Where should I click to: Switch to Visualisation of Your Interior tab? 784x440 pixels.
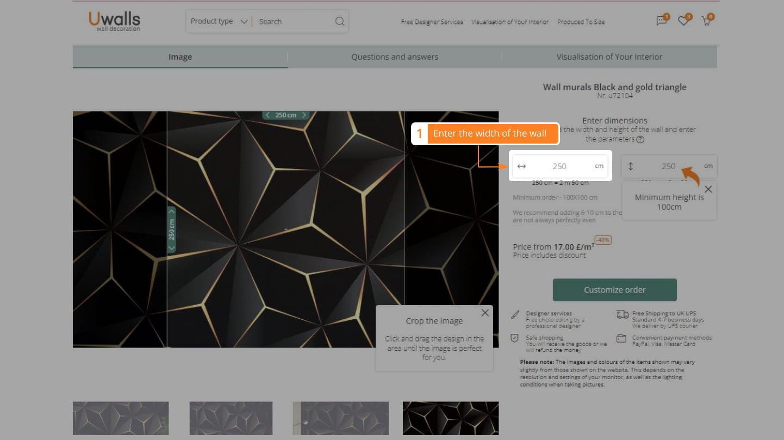pos(609,57)
